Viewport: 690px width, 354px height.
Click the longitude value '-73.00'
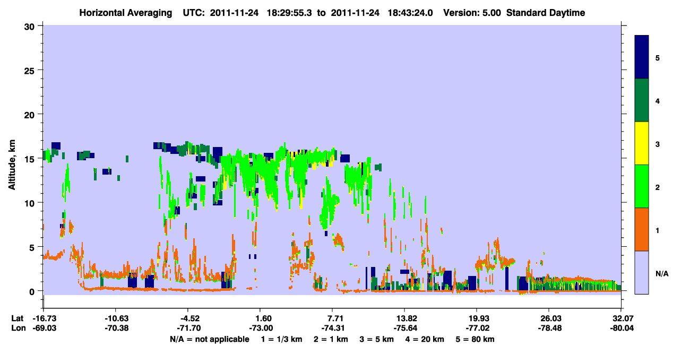260,328
